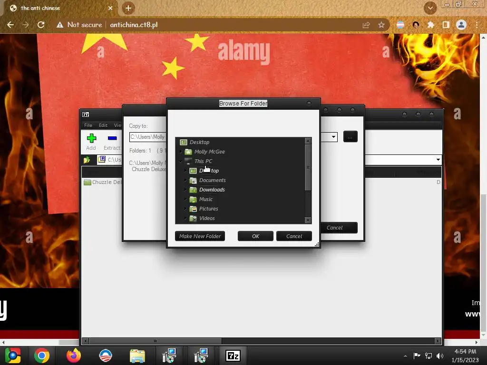
Task: Open Google Chrome from the taskbar
Action: click(x=42, y=355)
